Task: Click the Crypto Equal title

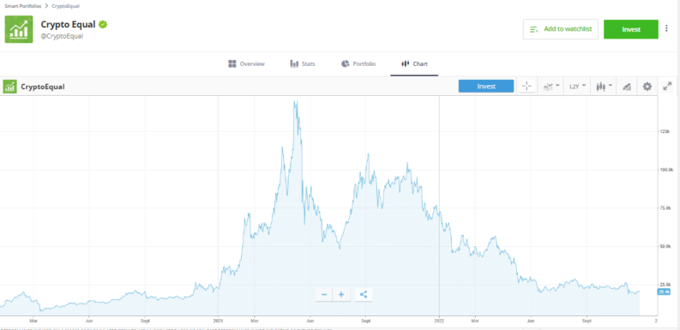Action: [68, 24]
